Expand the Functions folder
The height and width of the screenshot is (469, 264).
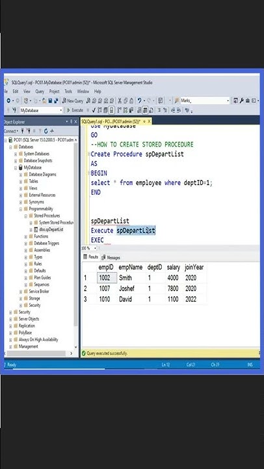point(25,236)
